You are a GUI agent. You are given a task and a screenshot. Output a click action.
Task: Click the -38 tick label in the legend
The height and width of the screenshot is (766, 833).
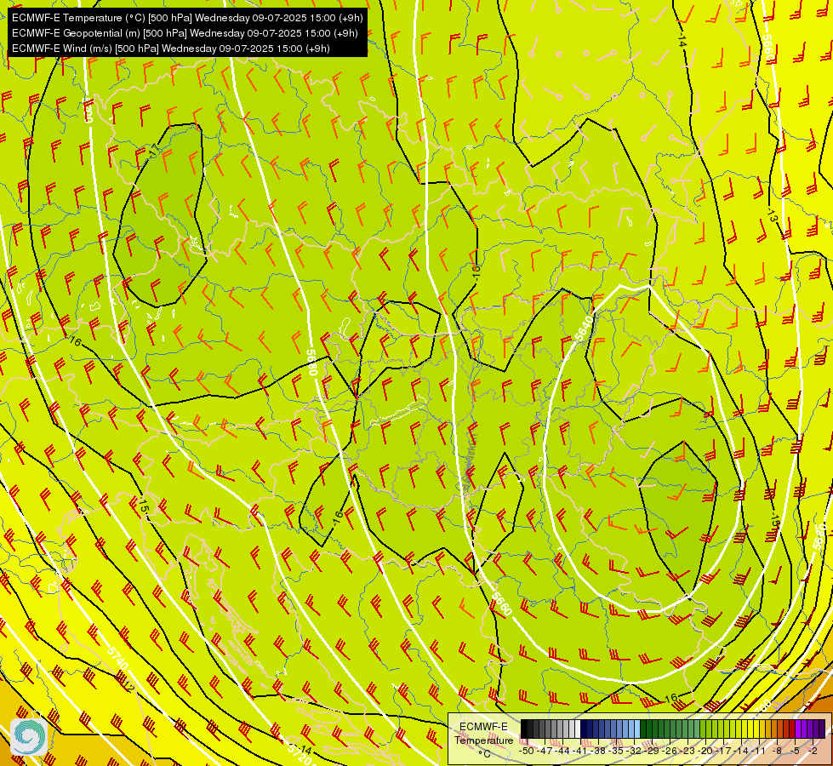coord(598,751)
